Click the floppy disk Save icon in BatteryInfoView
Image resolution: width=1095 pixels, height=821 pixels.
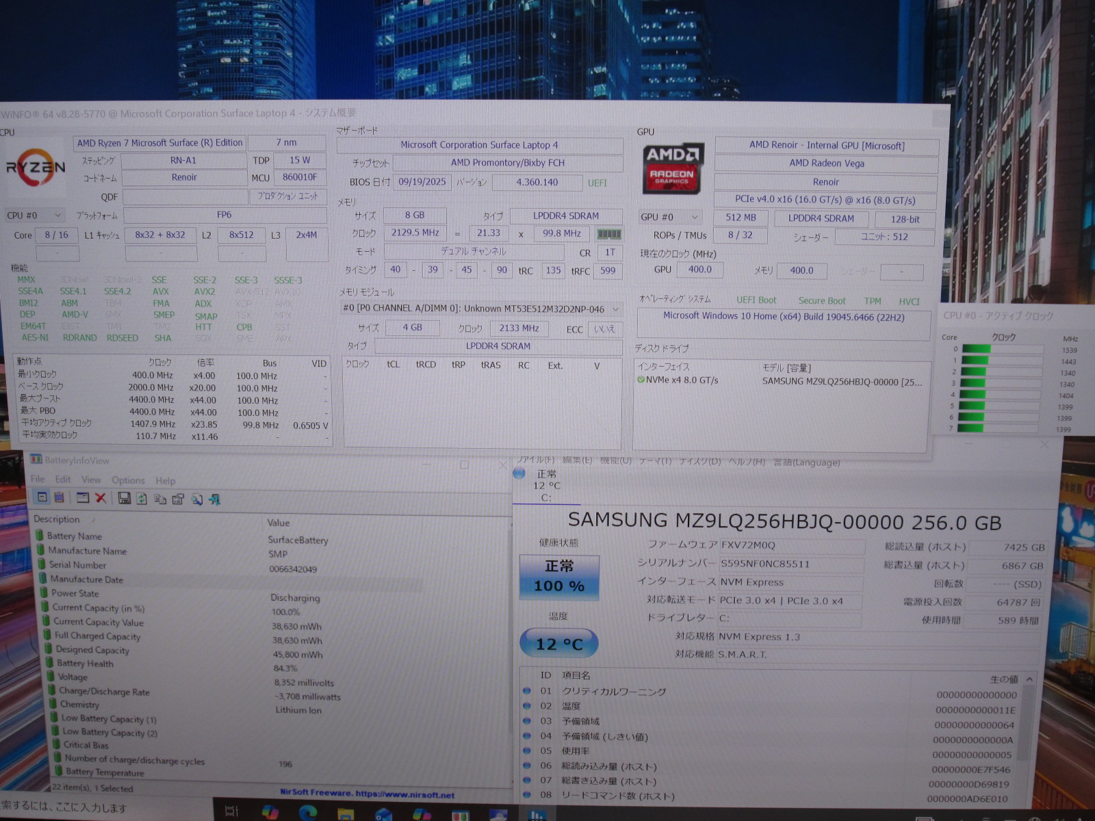click(x=124, y=499)
